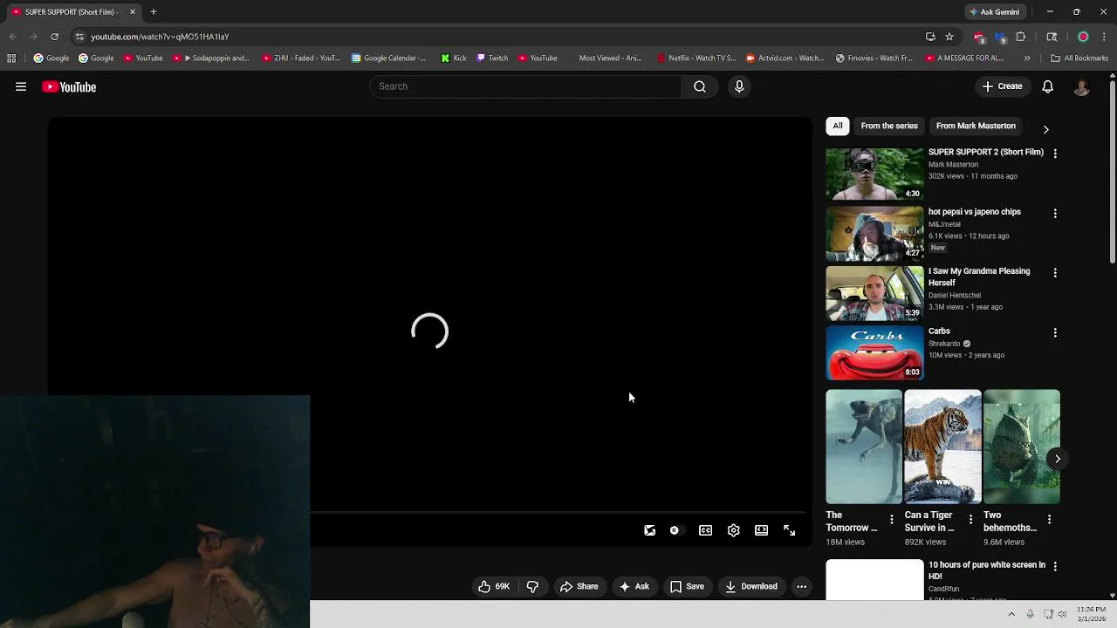Image resolution: width=1117 pixels, height=628 pixels.
Task: Click the Ask button below video
Action: (634, 586)
